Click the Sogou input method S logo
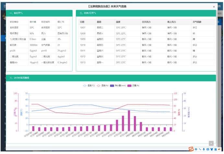Viewport: 224px width, 154px height. pos(191,149)
